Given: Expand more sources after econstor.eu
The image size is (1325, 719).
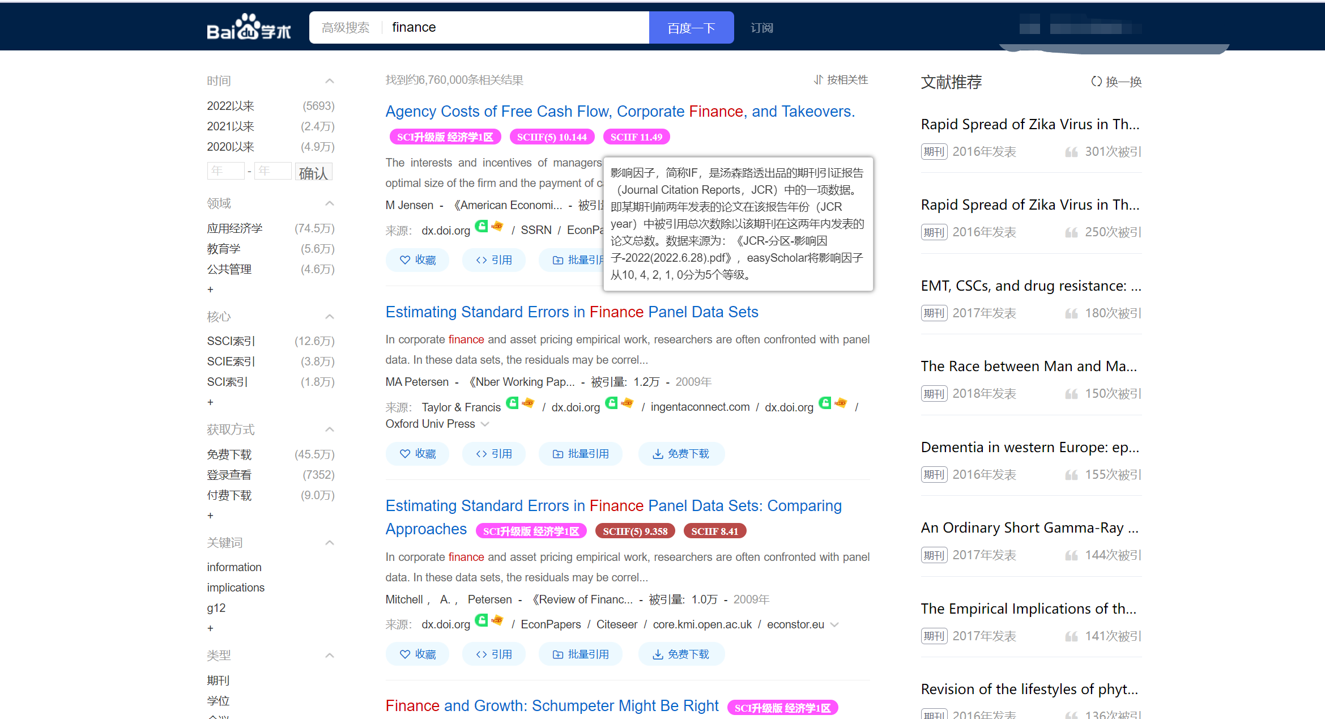Looking at the screenshot, I should pos(834,624).
